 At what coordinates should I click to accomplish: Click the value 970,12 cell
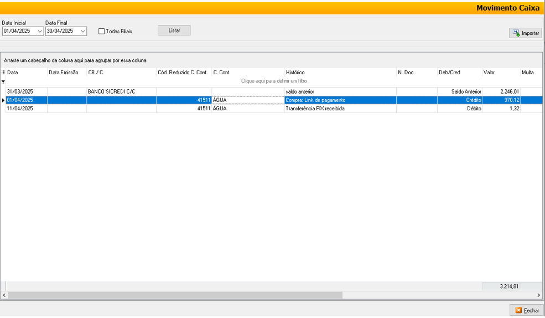point(501,100)
